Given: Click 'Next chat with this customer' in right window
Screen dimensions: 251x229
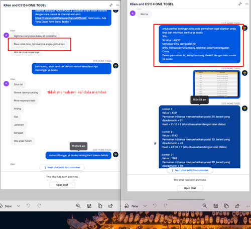Looking at the screenshot, I should [x=190, y=170].
